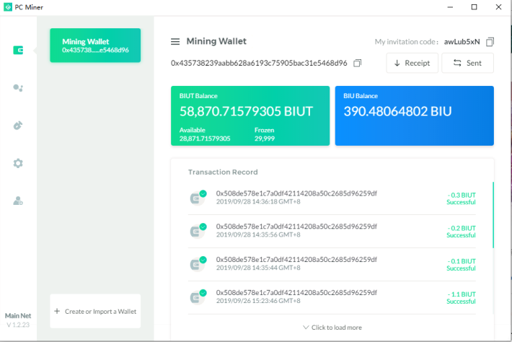Open the mining pool nodes sidebar icon
This screenshot has height=342, width=512.
18,88
